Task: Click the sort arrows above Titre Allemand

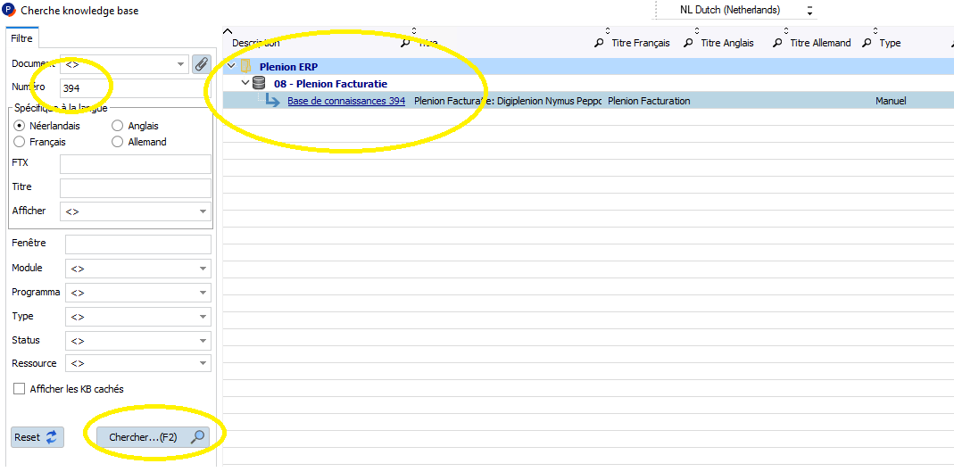Action: point(786,30)
